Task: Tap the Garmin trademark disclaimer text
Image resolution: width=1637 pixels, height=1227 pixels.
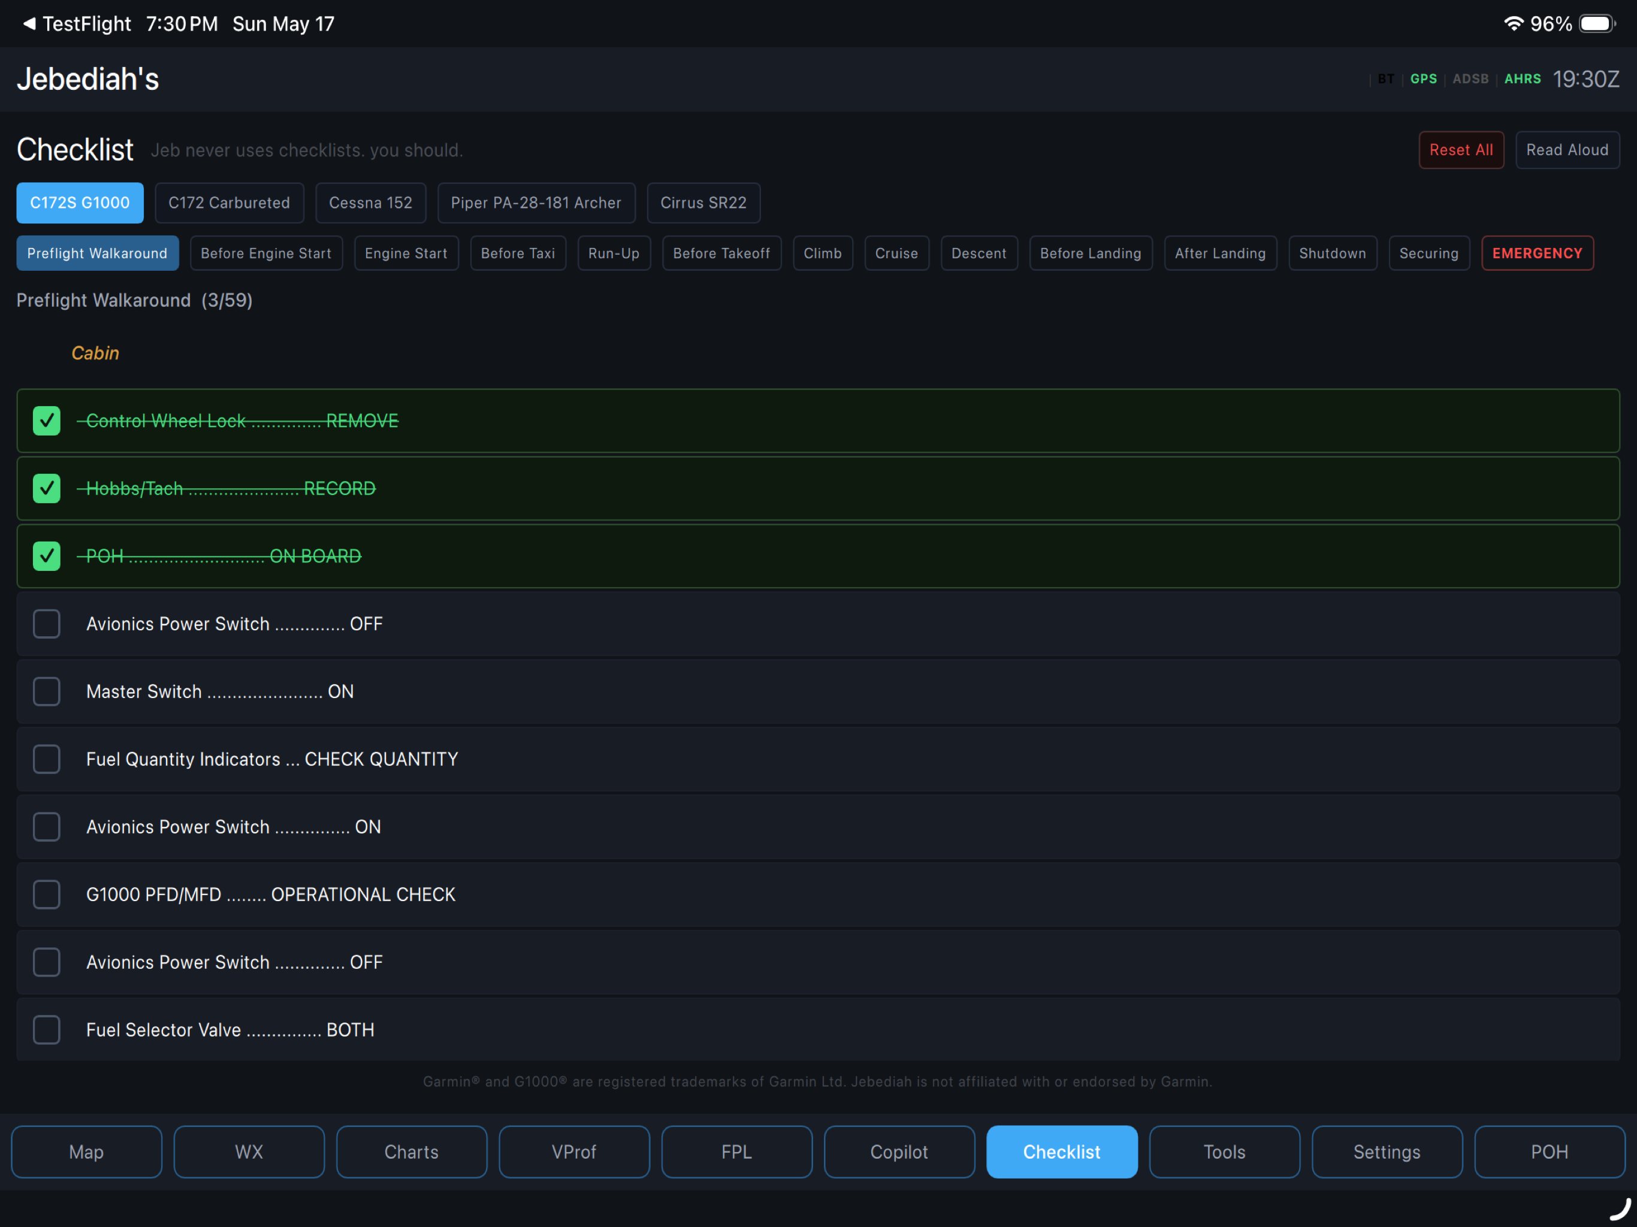Action: pyautogui.click(x=818, y=1082)
